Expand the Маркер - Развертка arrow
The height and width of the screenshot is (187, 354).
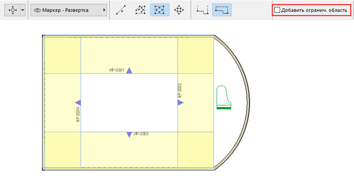click(104, 10)
